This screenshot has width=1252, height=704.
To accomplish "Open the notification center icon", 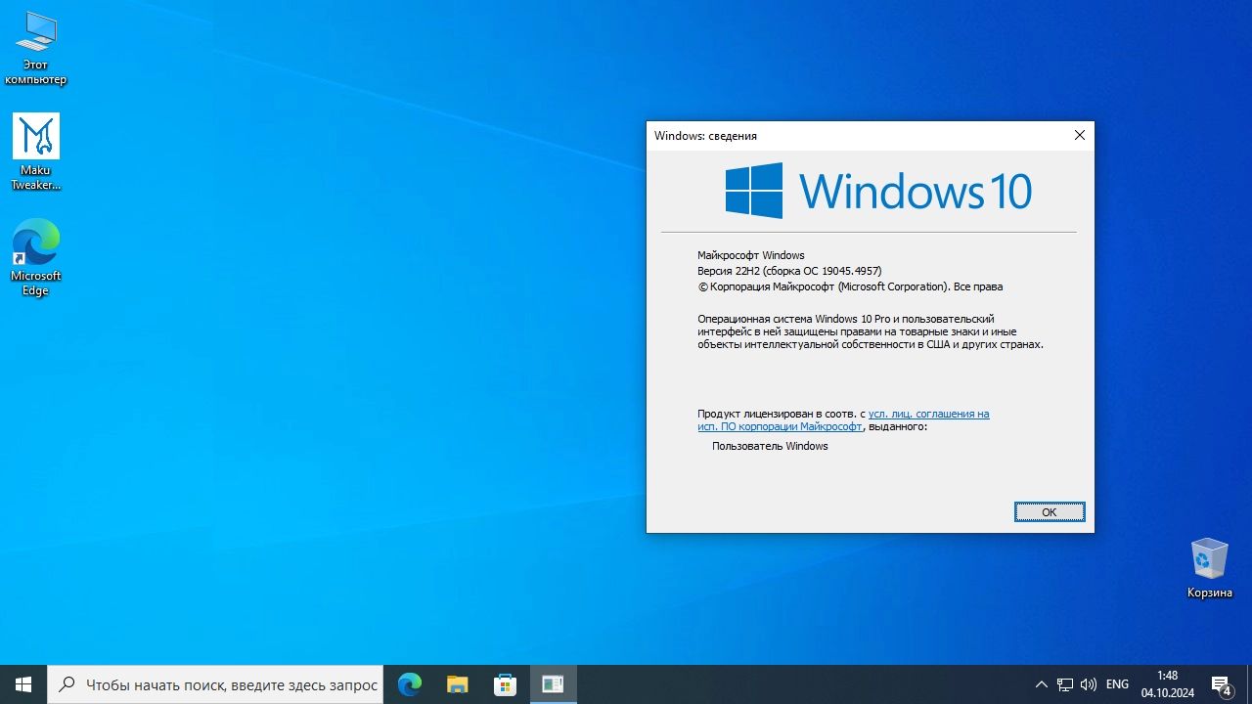I will (1221, 684).
